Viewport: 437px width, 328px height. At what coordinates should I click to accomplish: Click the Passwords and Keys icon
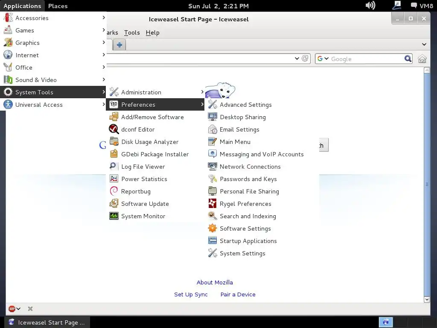[x=213, y=179]
